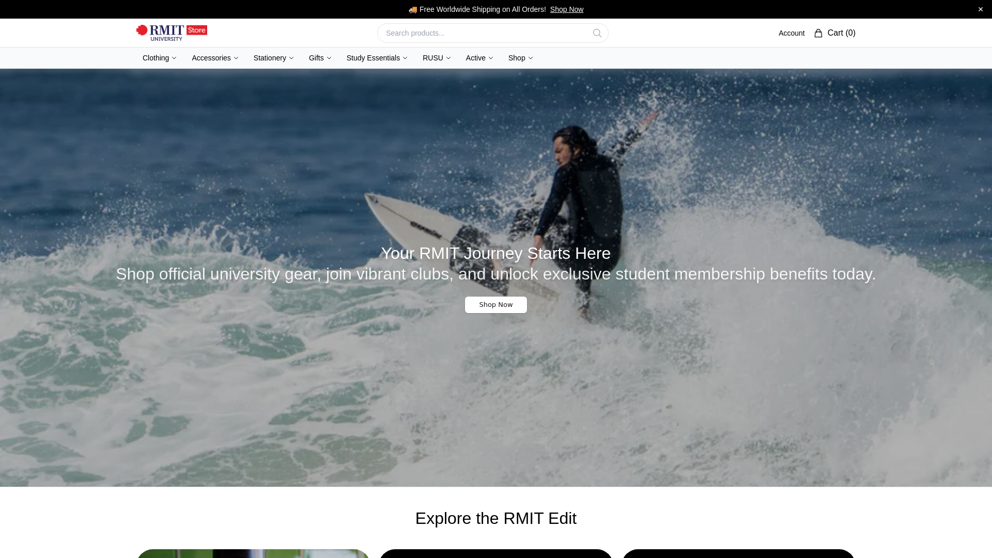Image resolution: width=992 pixels, height=558 pixels.
Task: Expand the Active dropdown chevron
Action: 491,58
